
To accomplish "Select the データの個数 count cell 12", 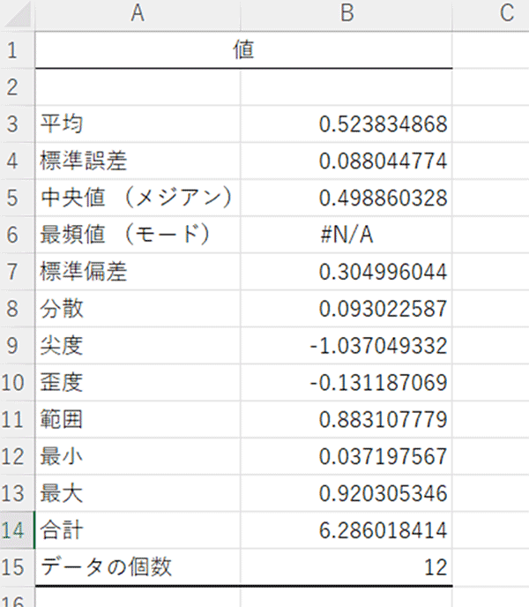I will [x=346, y=566].
